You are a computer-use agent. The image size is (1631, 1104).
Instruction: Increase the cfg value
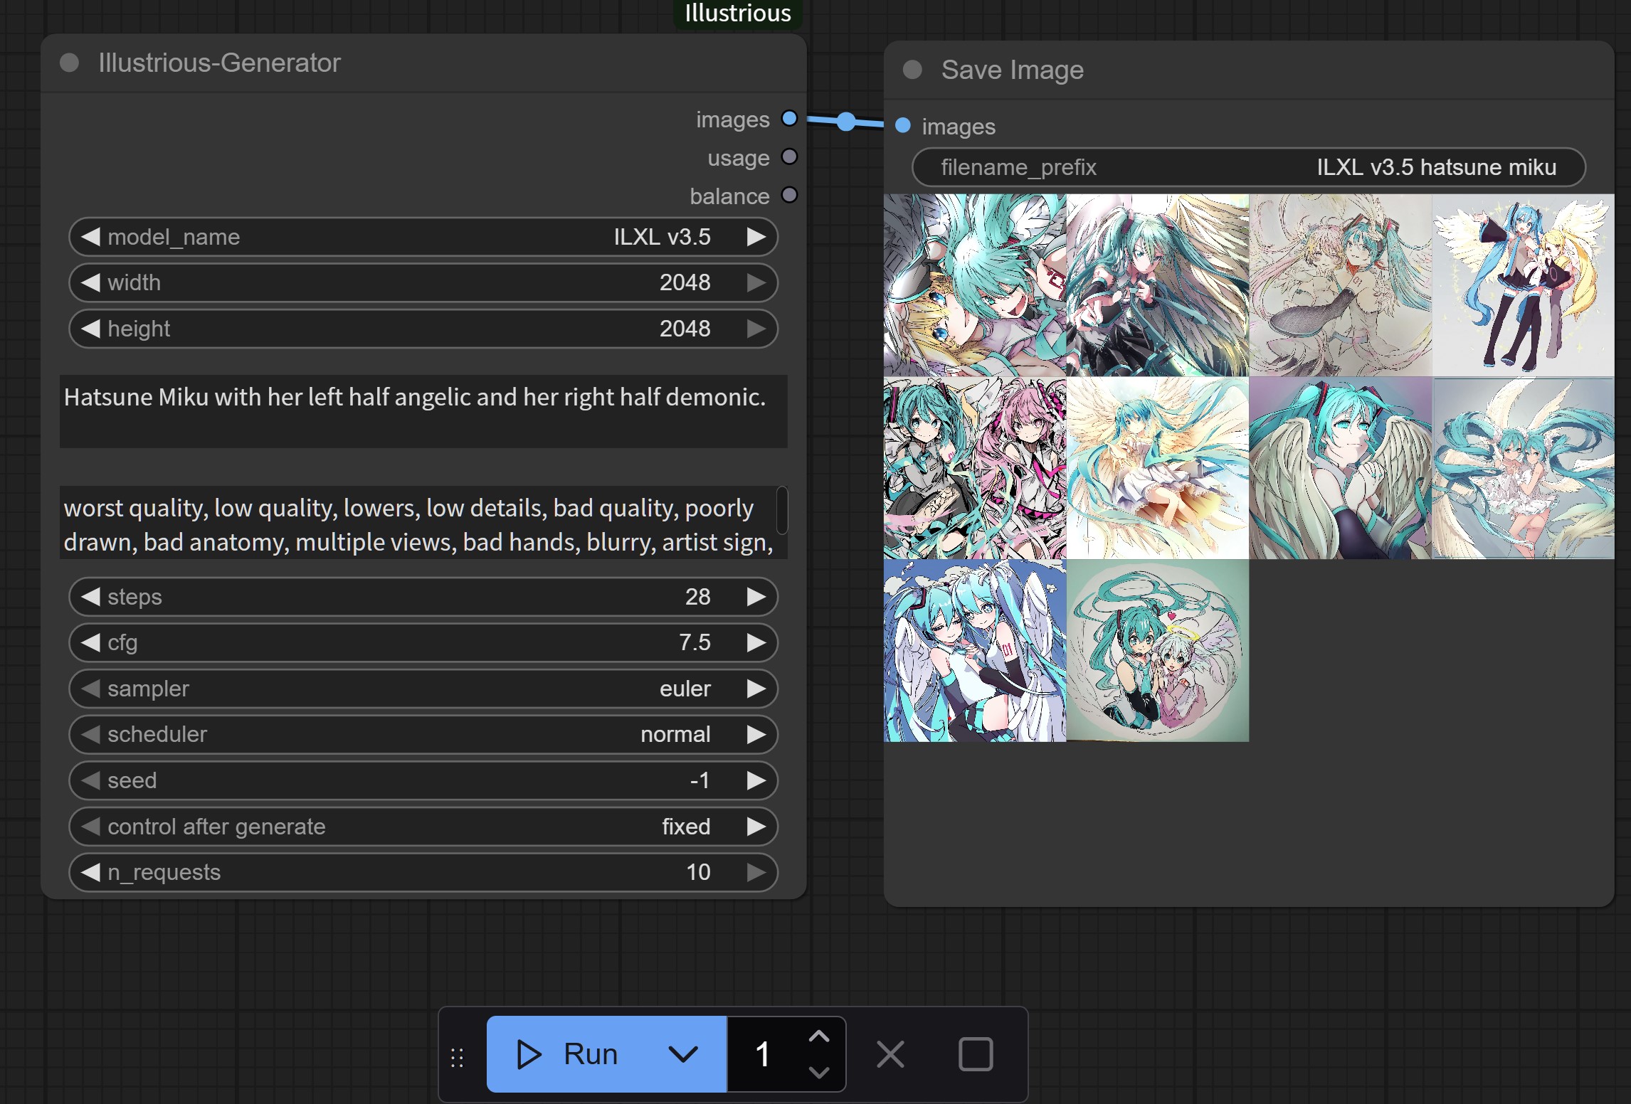pyautogui.click(x=756, y=642)
